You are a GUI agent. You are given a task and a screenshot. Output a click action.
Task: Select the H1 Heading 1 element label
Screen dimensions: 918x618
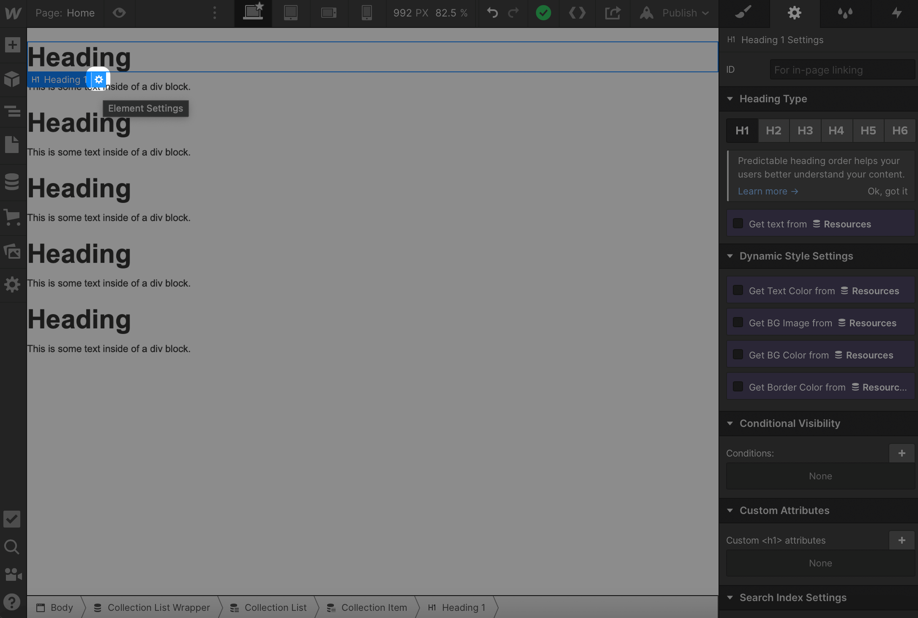click(x=58, y=79)
